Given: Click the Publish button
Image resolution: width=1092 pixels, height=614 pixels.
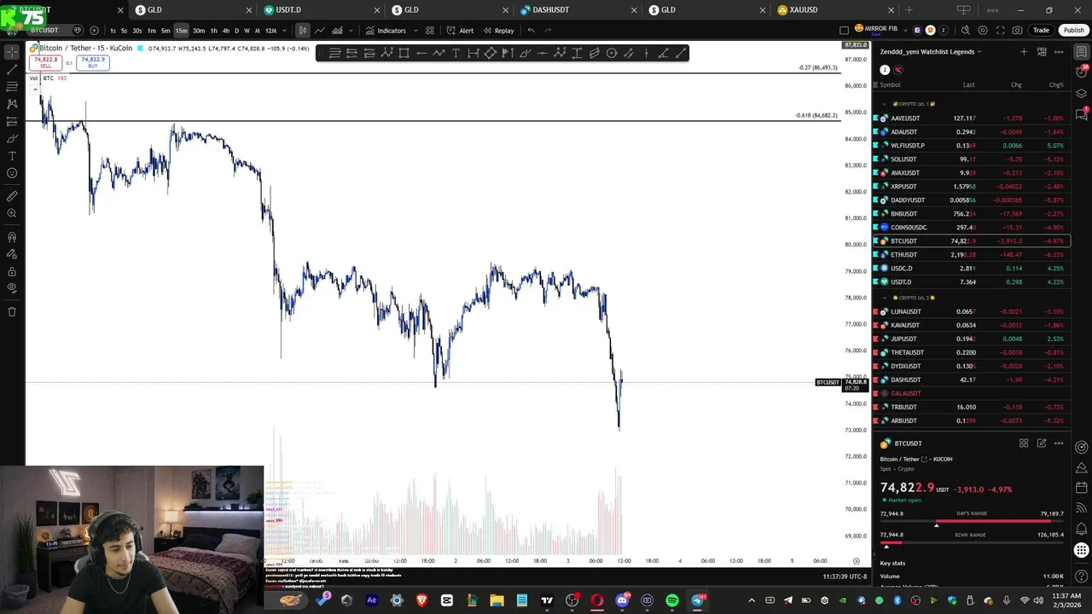Looking at the screenshot, I should coord(1073,31).
